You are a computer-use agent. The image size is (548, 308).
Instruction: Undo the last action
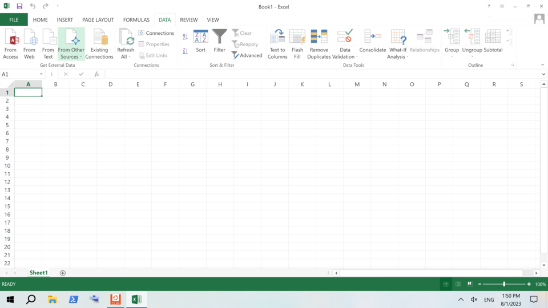33,6
